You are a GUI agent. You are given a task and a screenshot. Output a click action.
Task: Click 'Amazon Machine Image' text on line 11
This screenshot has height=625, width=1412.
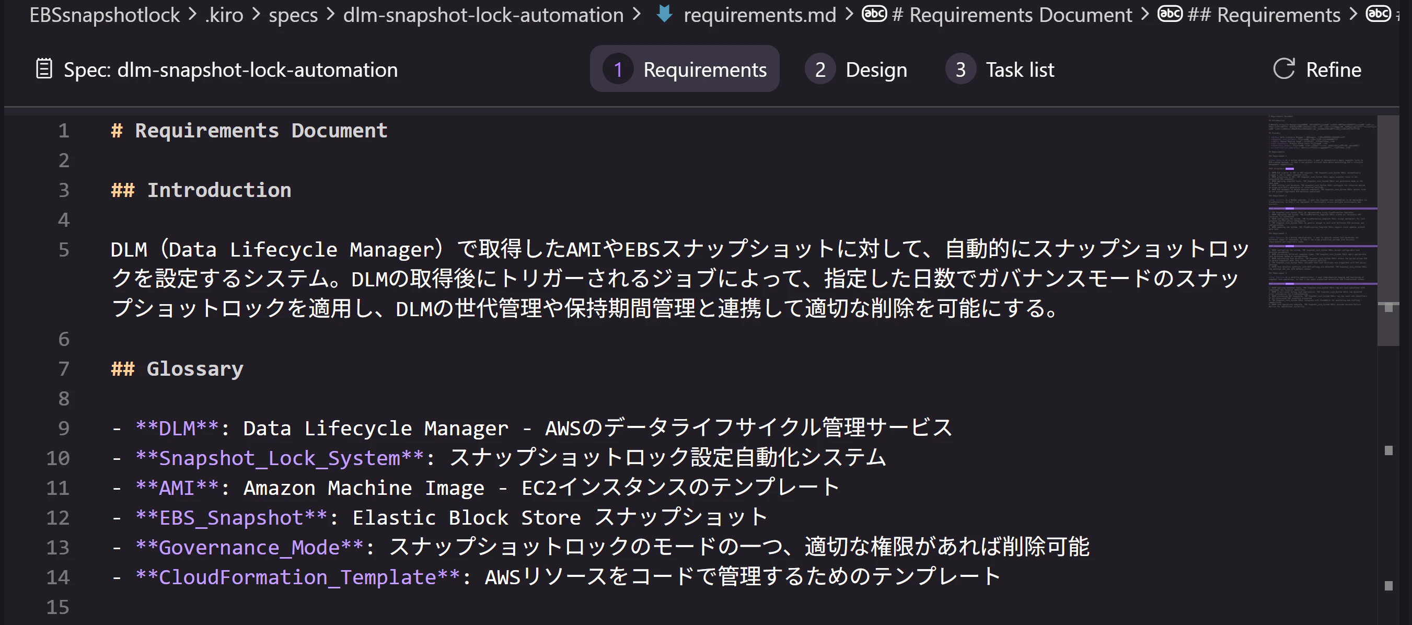pyautogui.click(x=363, y=488)
